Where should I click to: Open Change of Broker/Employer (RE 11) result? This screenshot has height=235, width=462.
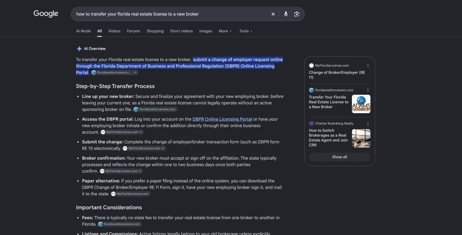(337, 75)
